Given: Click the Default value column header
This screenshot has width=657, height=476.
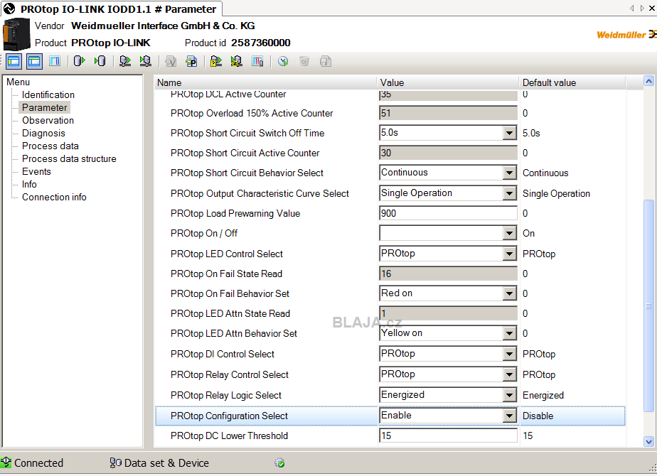Looking at the screenshot, I should 572,82.
